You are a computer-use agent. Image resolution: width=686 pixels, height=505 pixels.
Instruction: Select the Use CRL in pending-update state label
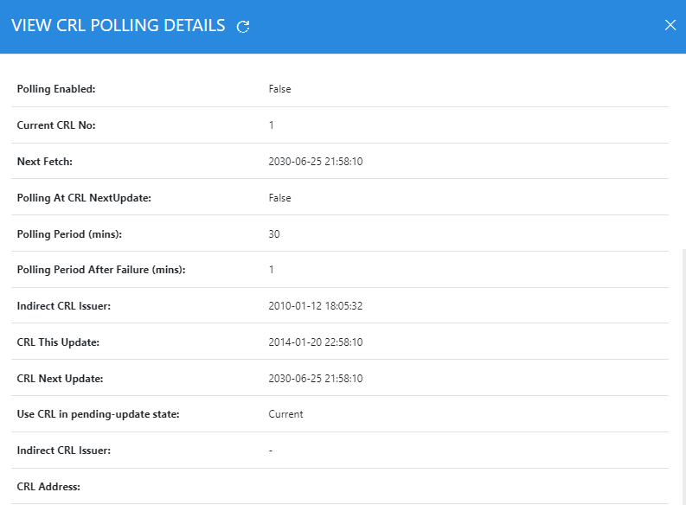[98, 414]
